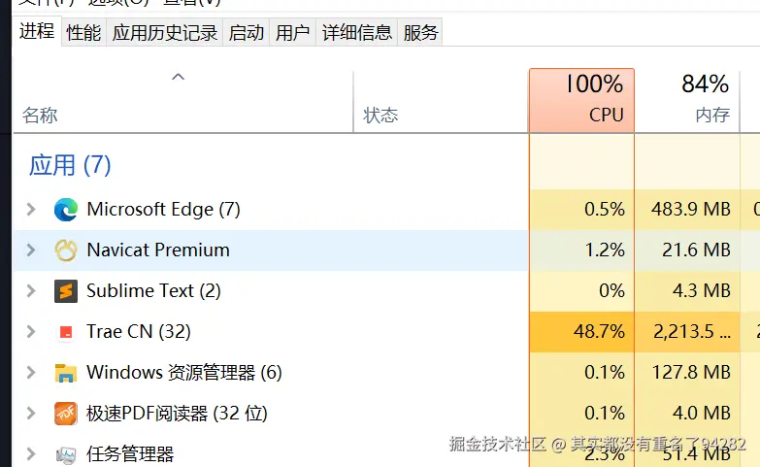This screenshot has width=760, height=467.
Task: Click the 127.8 MB memory value
Action: tap(691, 373)
